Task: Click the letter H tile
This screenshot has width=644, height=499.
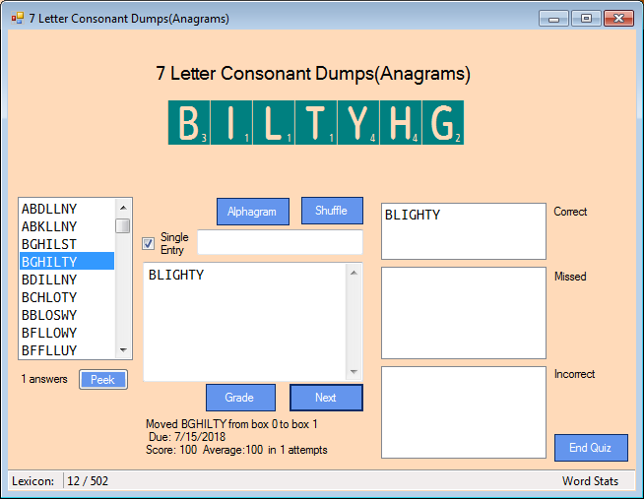Action: tap(401, 123)
